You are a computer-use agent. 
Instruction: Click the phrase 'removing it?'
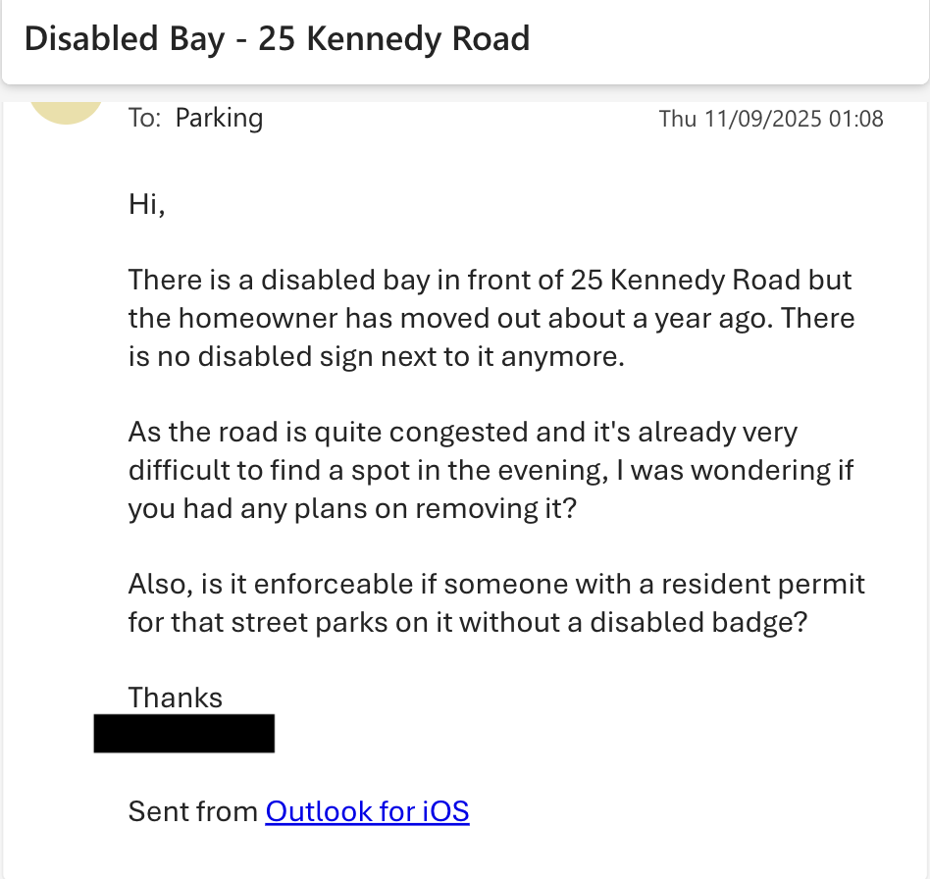(x=495, y=508)
